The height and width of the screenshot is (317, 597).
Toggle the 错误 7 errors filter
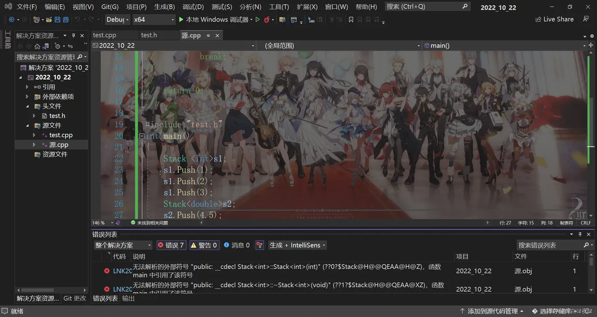point(171,245)
